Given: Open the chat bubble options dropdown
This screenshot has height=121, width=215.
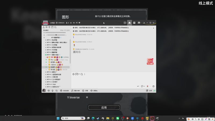Looking at the screenshot, I should click(143, 86).
